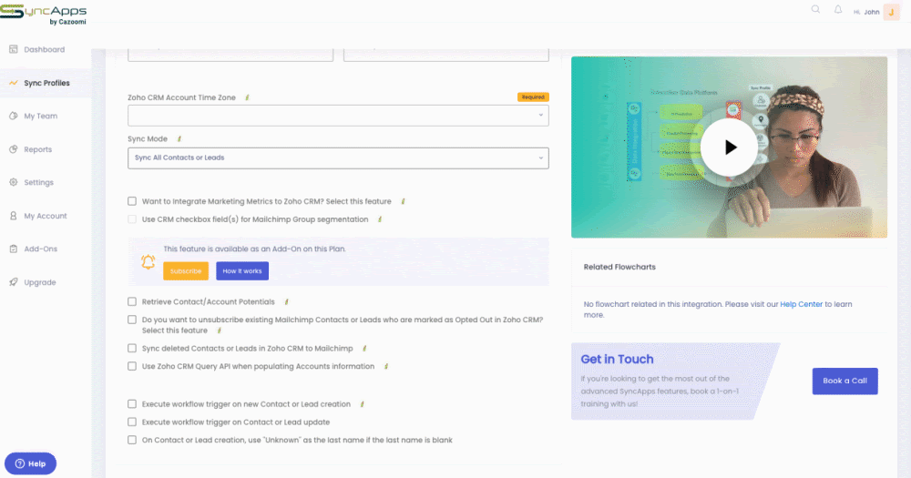Play the integration tutorial video
The image size is (911, 478).
coord(729,147)
